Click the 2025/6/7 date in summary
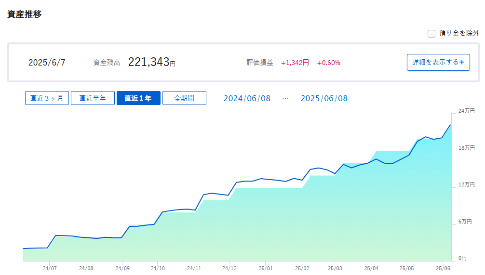 click(47, 63)
